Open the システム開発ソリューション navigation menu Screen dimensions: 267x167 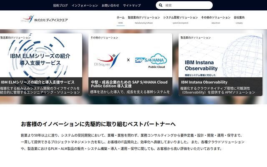click(x=181, y=20)
